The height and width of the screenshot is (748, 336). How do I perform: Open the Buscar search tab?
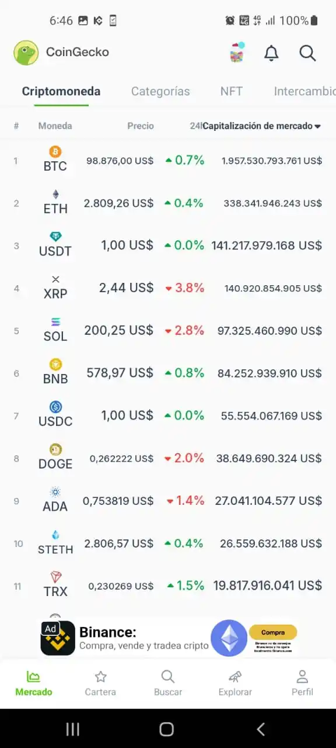point(168,684)
